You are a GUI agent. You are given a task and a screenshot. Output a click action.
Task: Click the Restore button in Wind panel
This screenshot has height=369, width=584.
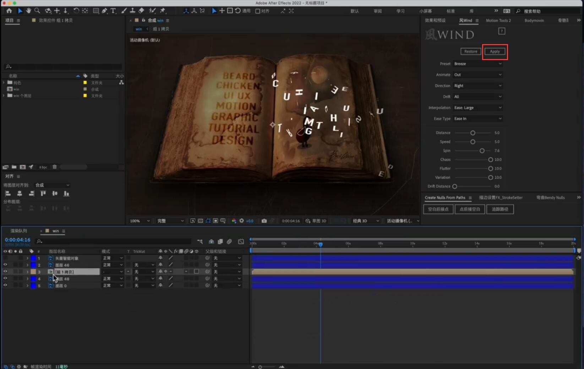pyautogui.click(x=471, y=52)
